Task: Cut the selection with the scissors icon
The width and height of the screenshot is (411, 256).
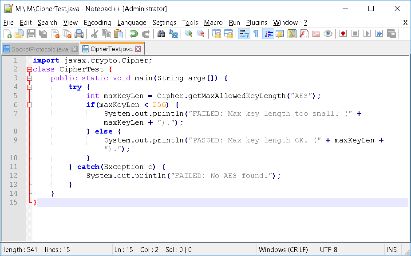Action: tap(95, 34)
